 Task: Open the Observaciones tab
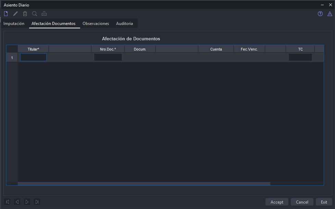pos(96,24)
